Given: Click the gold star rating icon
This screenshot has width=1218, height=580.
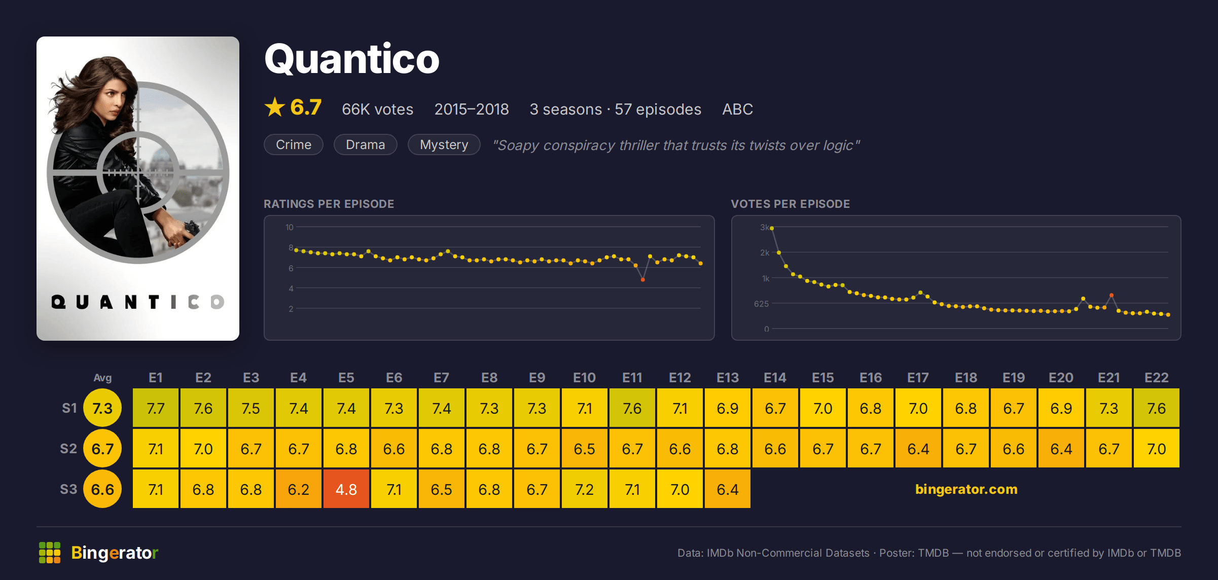Looking at the screenshot, I should point(275,107).
